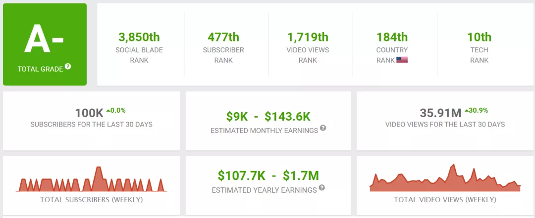This screenshot has height=218, width=535.
Task: Select the 3,850th Social Blade rank
Action: click(x=139, y=37)
